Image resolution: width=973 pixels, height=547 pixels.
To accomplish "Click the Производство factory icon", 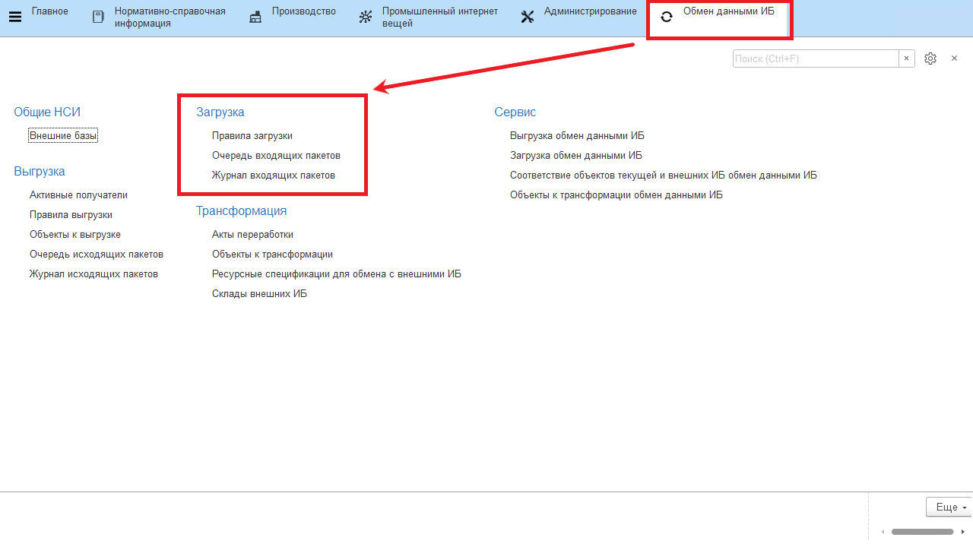I will point(255,17).
